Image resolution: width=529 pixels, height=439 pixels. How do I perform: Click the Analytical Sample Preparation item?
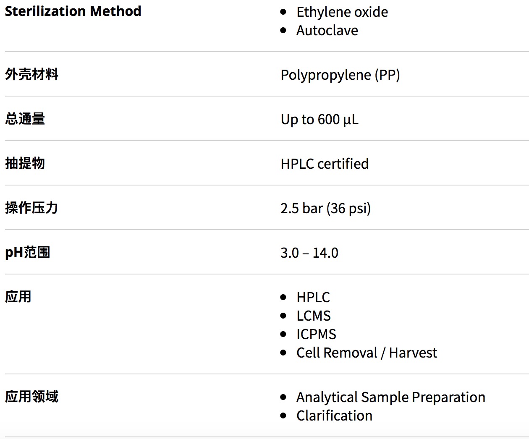[x=390, y=397]
